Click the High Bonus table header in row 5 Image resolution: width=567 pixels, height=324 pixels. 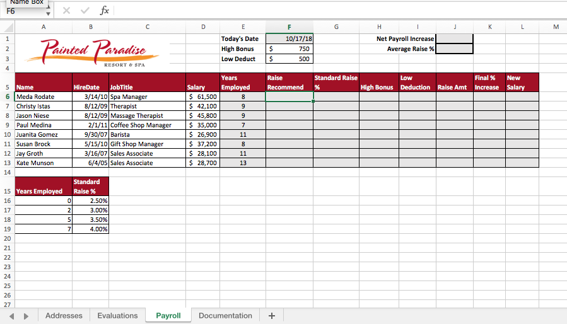(379, 82)
